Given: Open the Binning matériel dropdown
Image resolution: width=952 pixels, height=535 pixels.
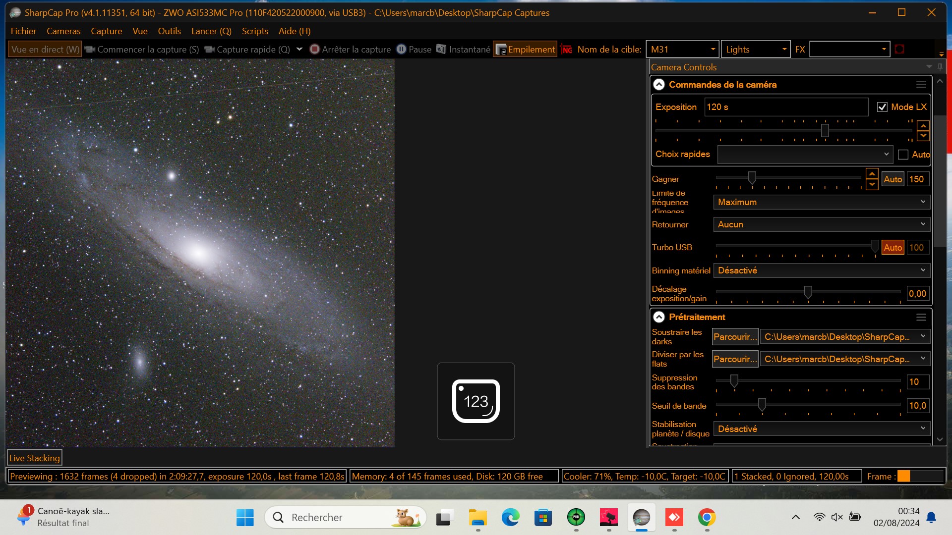Looking at the screenshot, I should pyautogui.click(x=822, y=270).
